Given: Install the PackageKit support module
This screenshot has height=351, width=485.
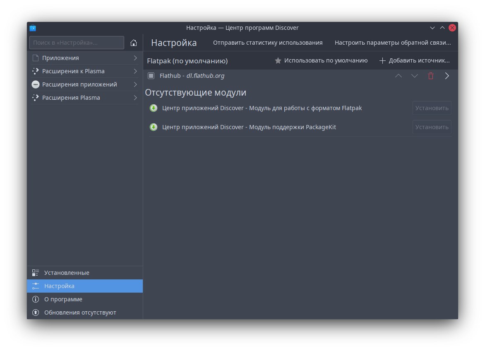Looking at the screenshot, I should click(432, 127).
